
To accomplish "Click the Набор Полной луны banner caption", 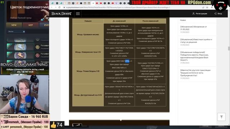I will 21,18.
